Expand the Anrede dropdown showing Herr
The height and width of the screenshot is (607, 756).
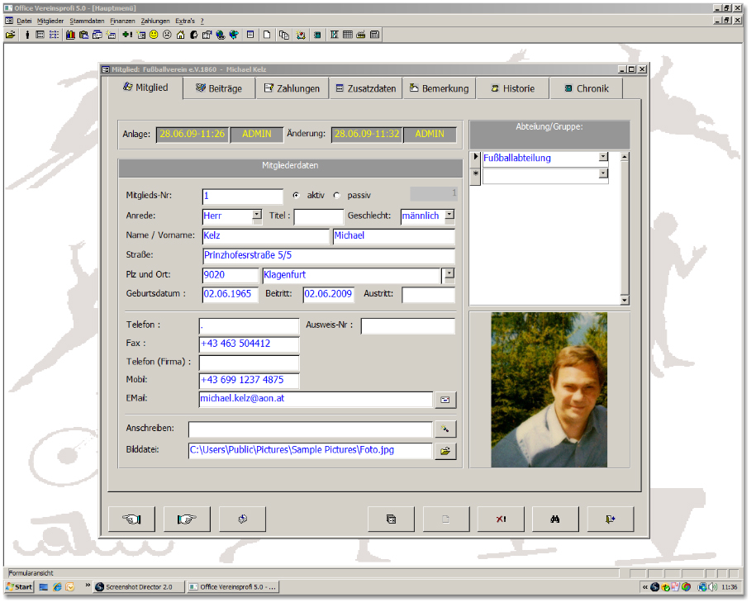click(x=257, y=215)
